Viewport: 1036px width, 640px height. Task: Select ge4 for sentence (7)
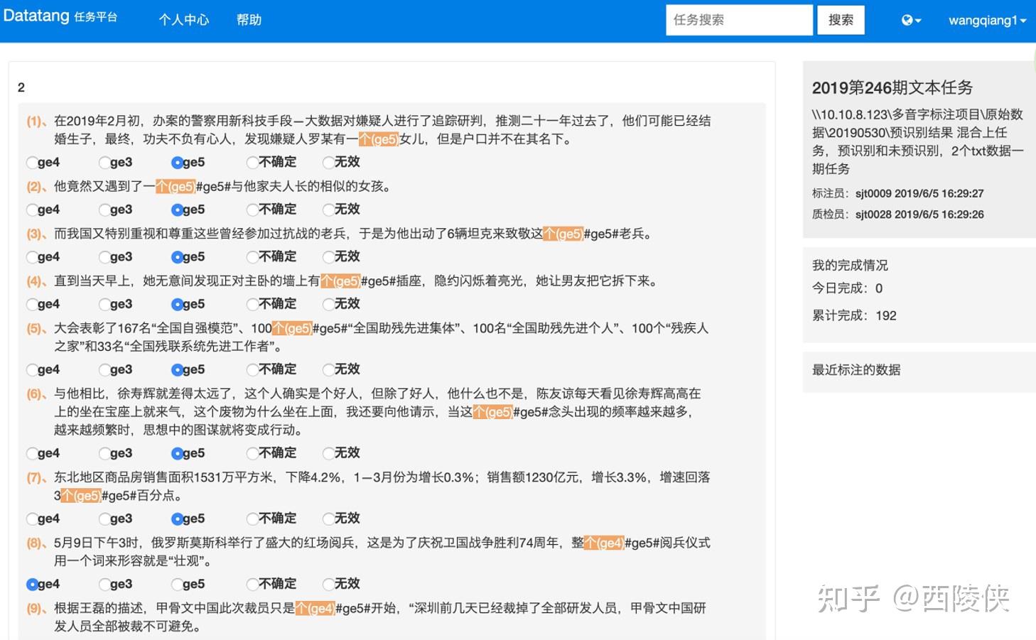tap(32, 519)
